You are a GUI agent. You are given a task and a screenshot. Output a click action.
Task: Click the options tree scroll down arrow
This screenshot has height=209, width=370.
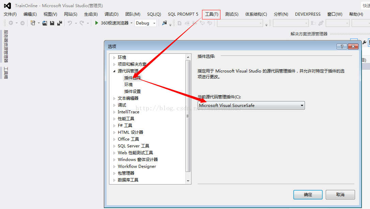(x=188, y=181)
